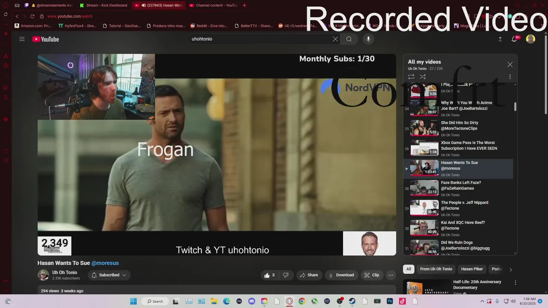Open the Reddit - Dive into bookmark
Screen dimensions: 548x308
click(209, 26)
